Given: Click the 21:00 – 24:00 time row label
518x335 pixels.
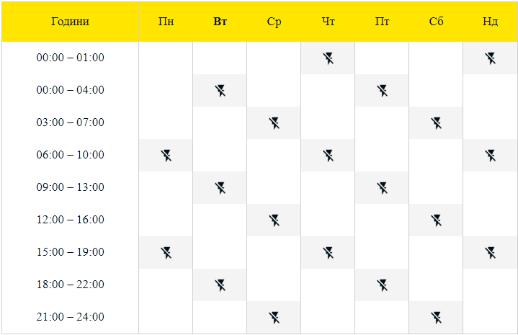Looking at the screenshot, I should 70,317.
